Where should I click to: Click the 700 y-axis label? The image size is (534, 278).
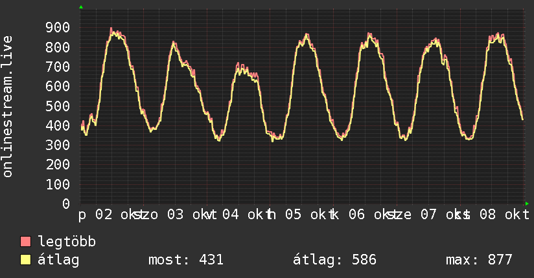(x=58, y=67)
